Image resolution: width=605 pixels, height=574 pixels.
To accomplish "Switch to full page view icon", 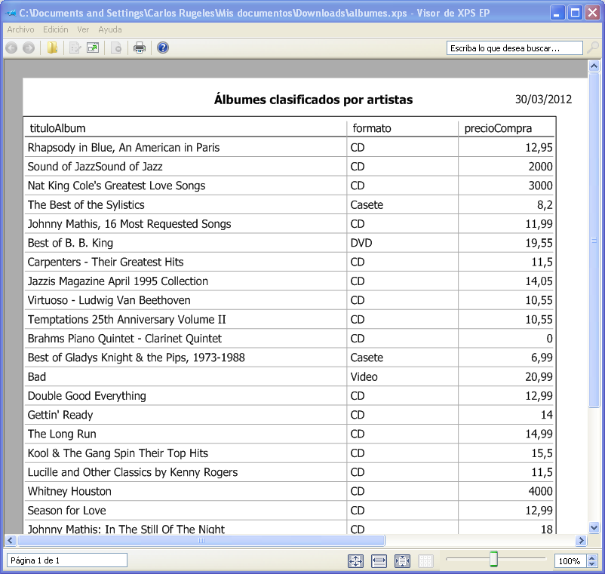I will 356,561.
